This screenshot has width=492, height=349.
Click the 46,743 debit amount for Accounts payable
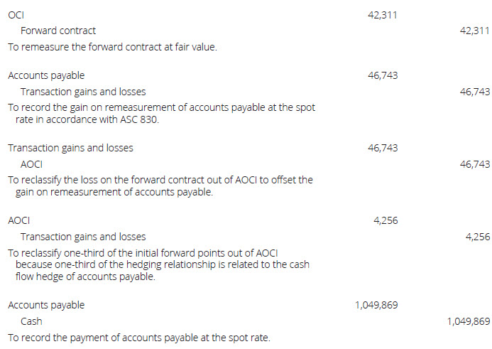tap(383, 75)
